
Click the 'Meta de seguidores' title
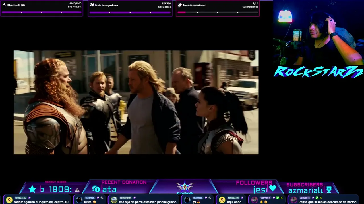tap(107, 5)
